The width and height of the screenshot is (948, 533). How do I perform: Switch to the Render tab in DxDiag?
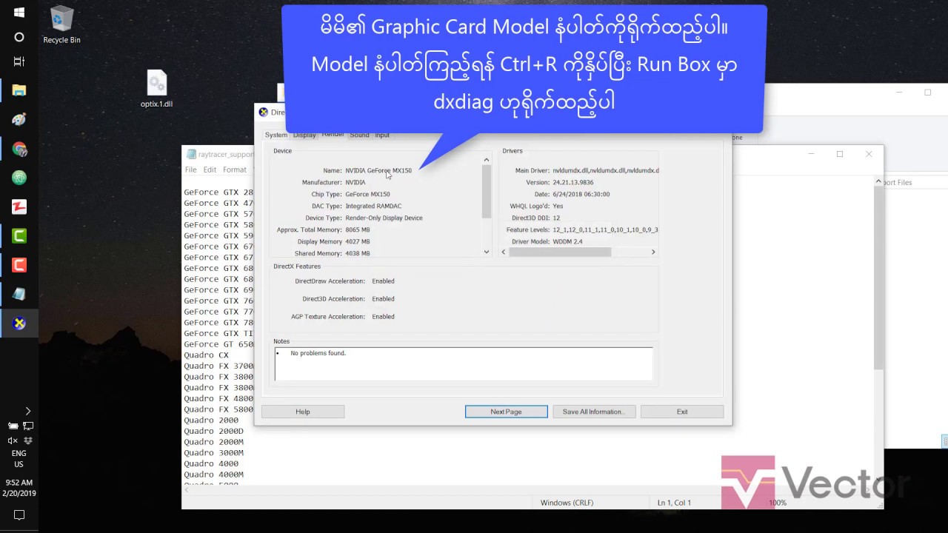333,134
